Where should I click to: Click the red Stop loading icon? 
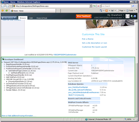pos(98,6)
